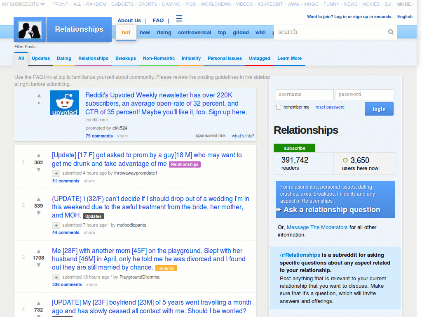Switch to the hot tab
422x317 pixels.
(x=126, y=33)
